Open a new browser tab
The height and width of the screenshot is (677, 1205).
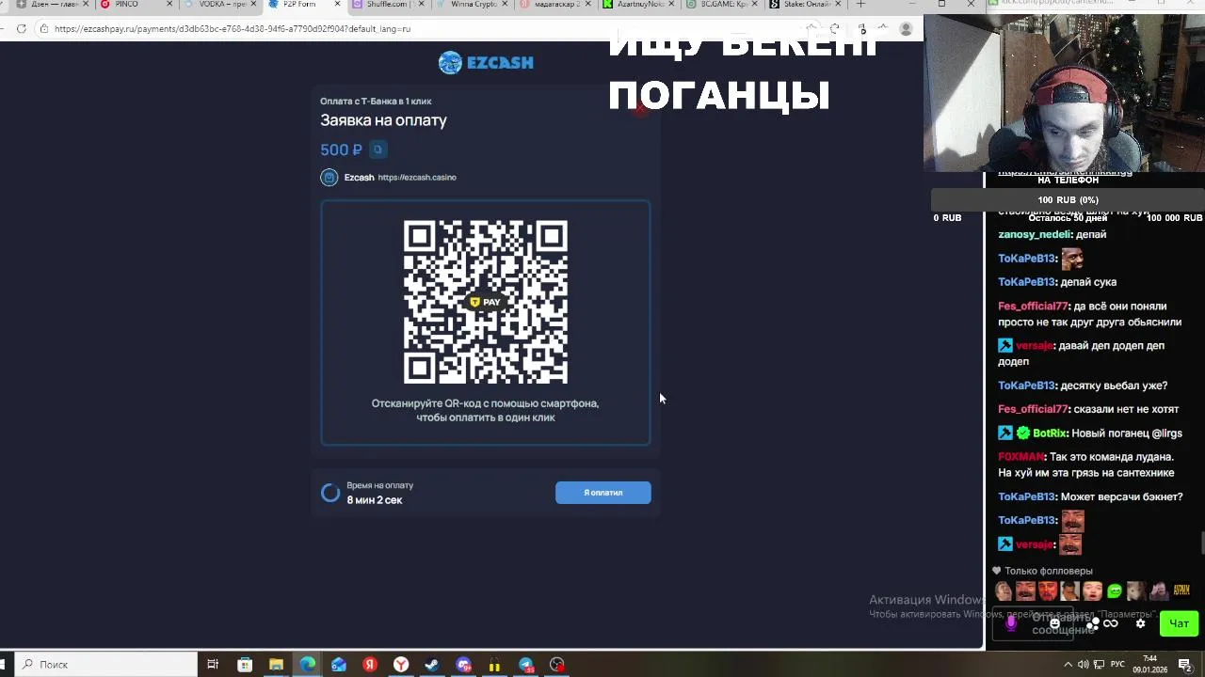(x=860, y=5)
